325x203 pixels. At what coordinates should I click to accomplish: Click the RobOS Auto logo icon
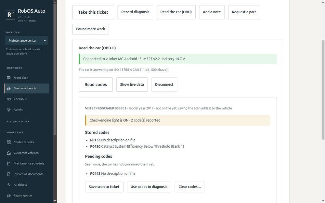click(10, 15)
